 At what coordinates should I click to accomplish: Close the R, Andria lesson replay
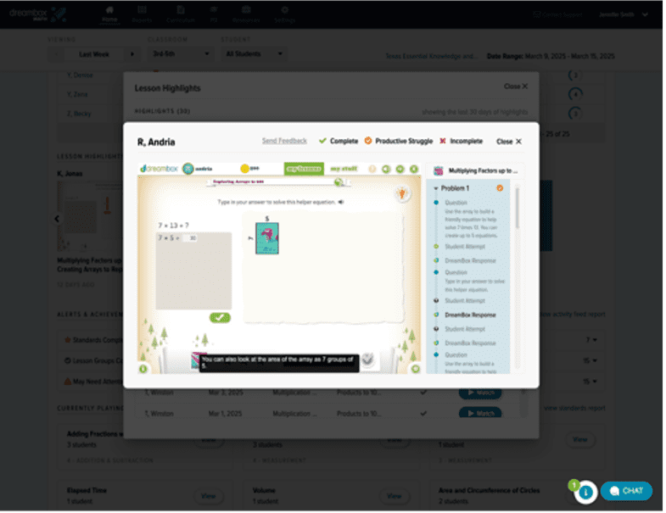(x=509, y=142)
